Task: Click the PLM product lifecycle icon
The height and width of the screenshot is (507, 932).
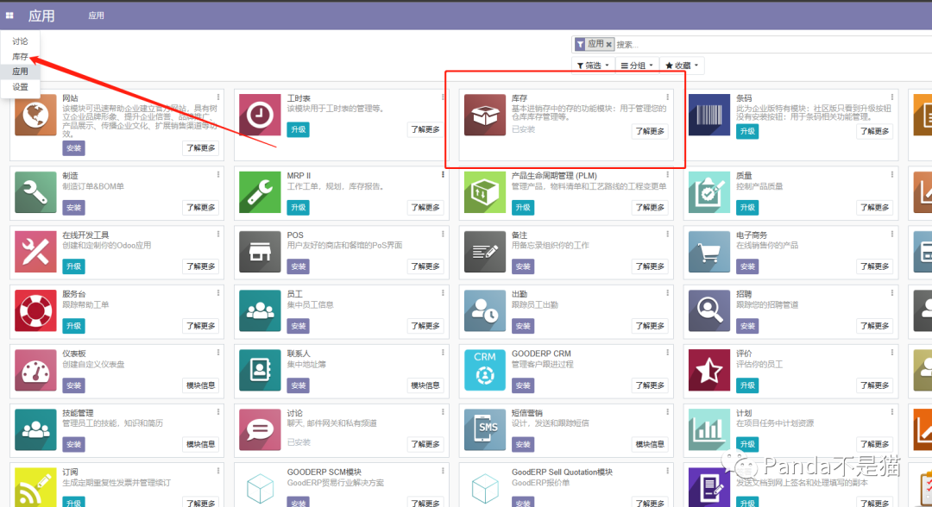Action: click(x=484, y=192)
